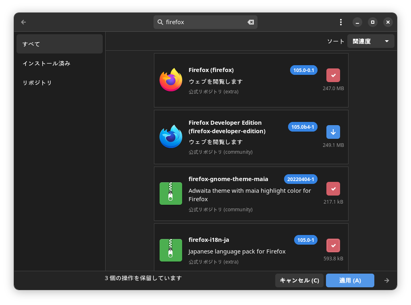Click the version badge 105.0b4-1

click(303, 127)
